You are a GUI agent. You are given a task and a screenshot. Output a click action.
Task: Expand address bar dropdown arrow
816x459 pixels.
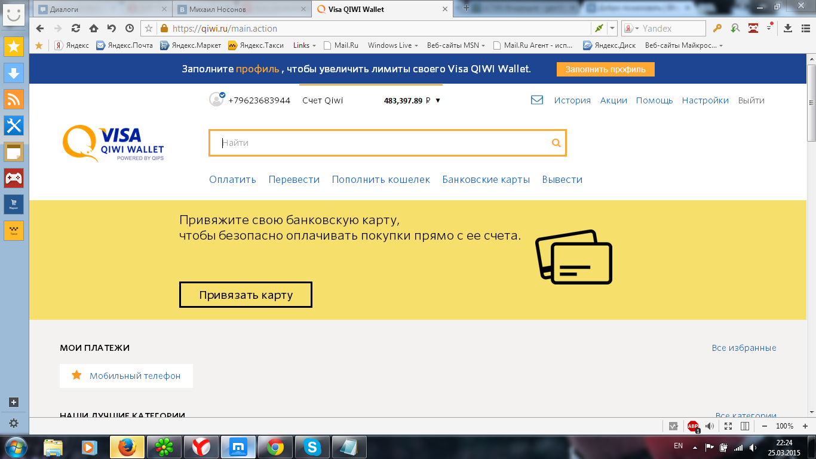pos(613,28)
